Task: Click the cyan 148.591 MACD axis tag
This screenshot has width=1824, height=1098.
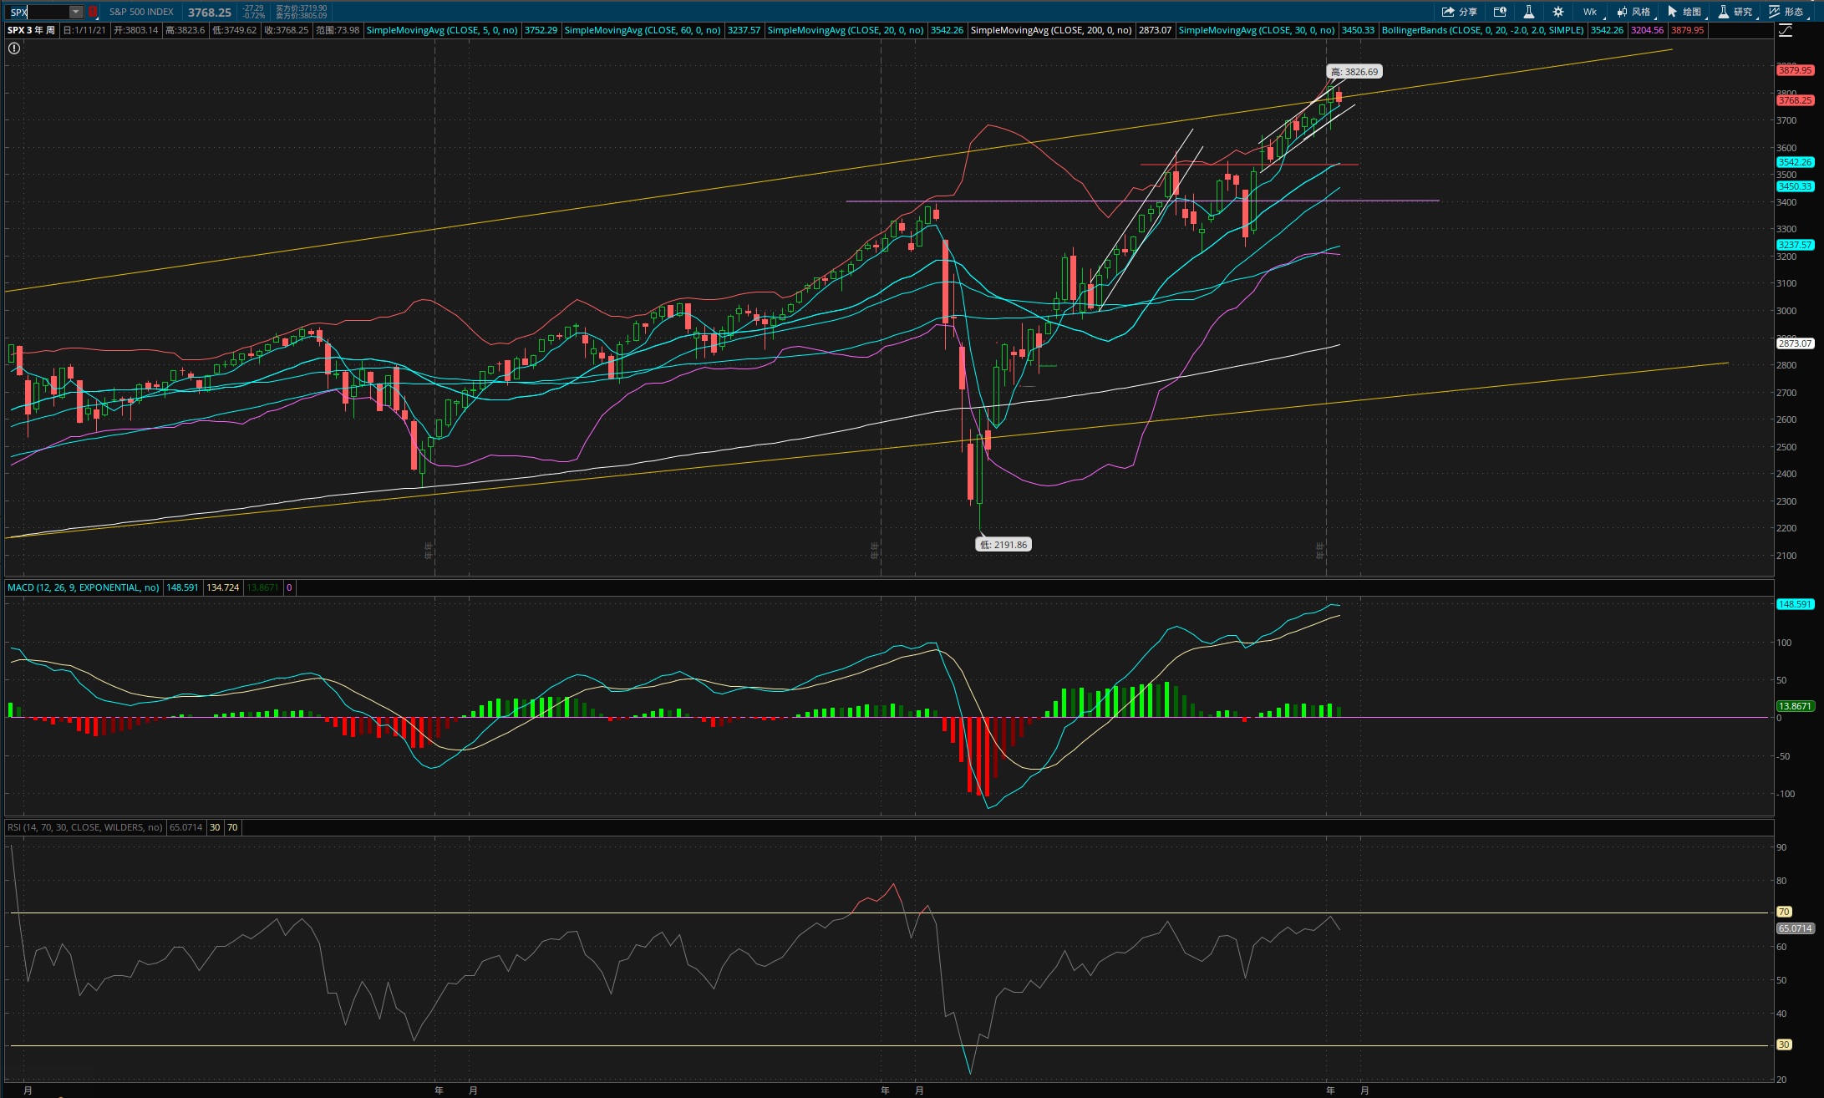Action: click(x=1795, y=604)
